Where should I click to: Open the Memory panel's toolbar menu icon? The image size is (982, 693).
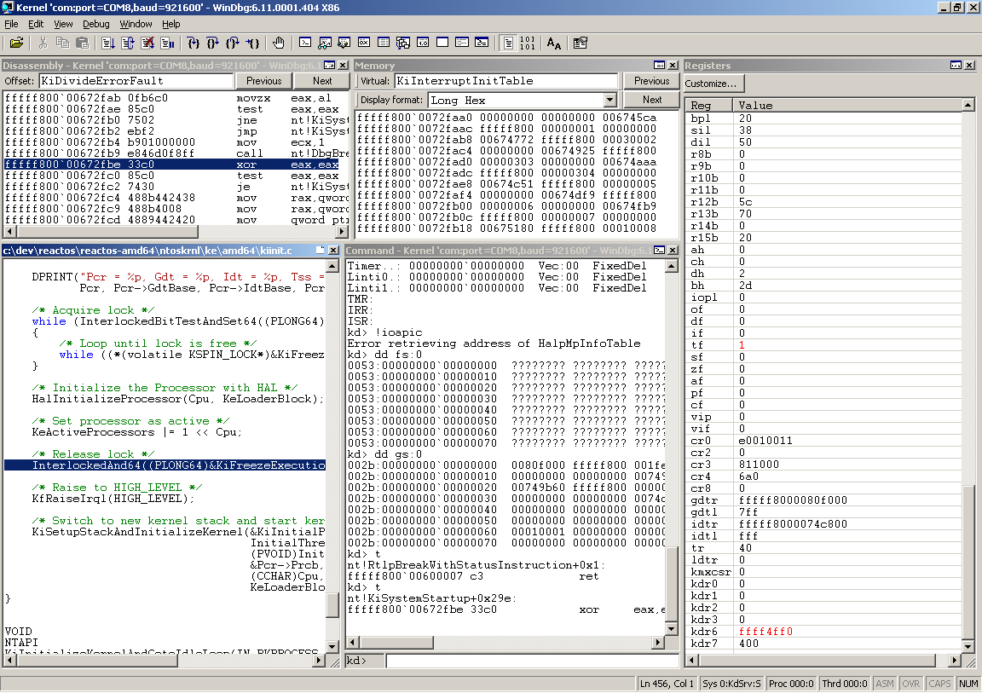659,66
